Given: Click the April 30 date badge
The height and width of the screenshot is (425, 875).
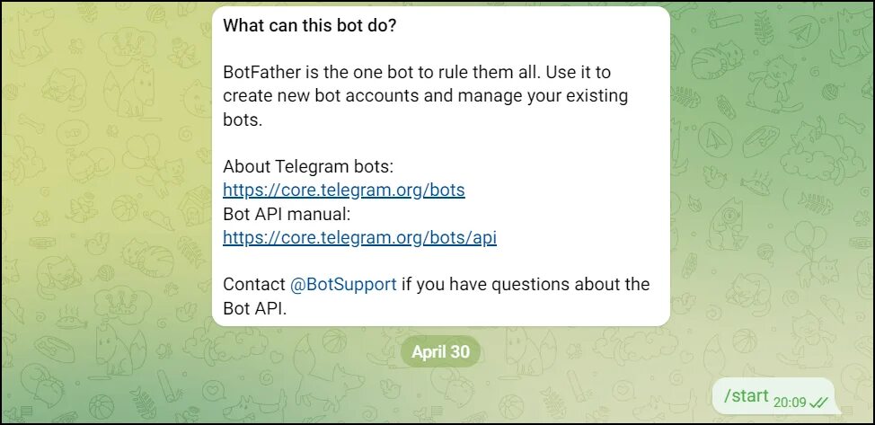Looking at the screenshot, I should click(x=440, y=351).
